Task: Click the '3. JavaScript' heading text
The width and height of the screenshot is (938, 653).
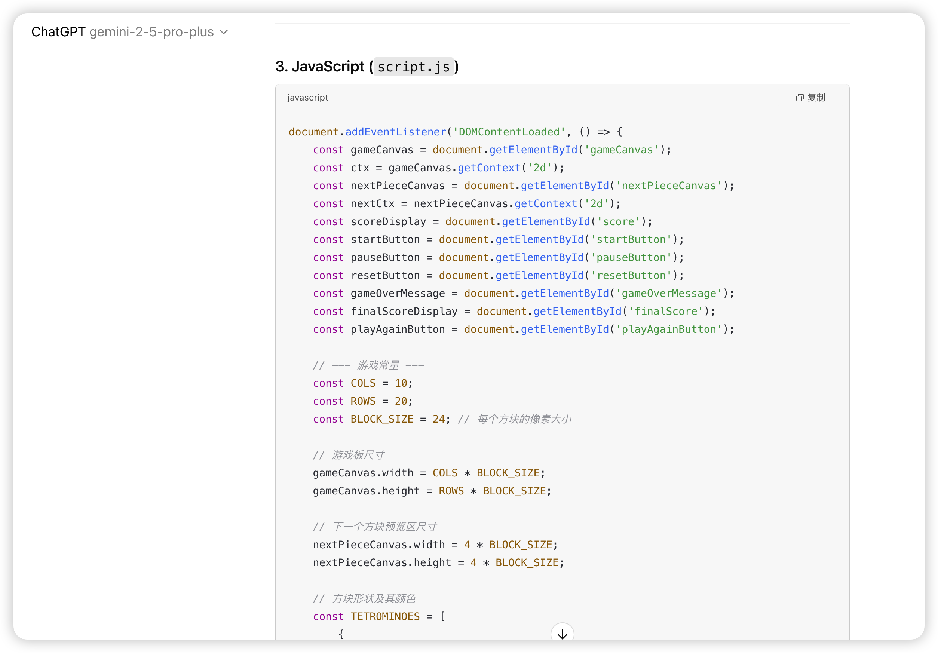Action: 320,67
